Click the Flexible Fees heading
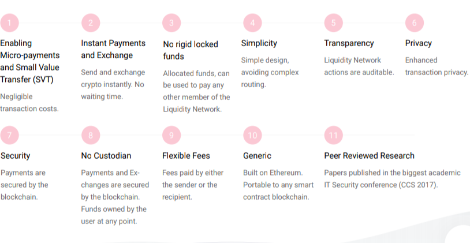This screenshot has height=243, width=470. click(x=186, y=156)
